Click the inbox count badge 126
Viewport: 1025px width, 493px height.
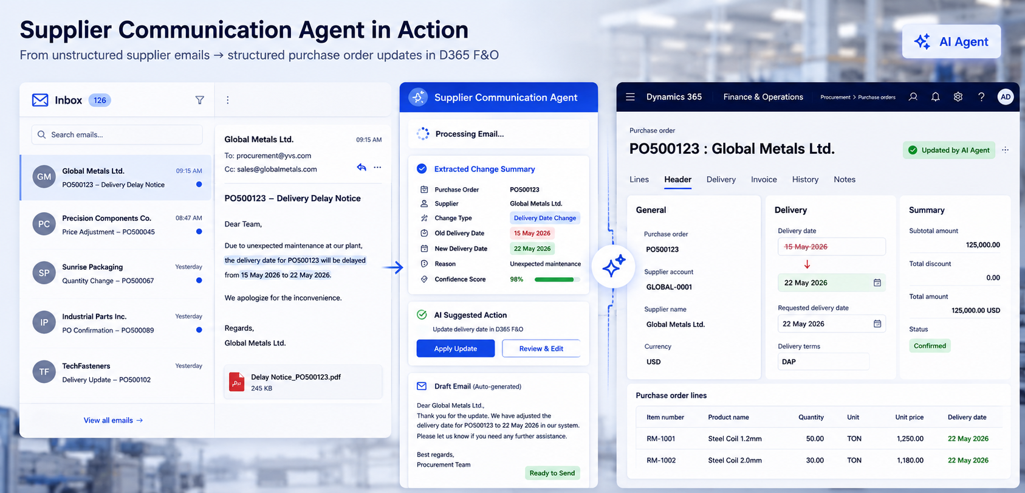(100, 100)
